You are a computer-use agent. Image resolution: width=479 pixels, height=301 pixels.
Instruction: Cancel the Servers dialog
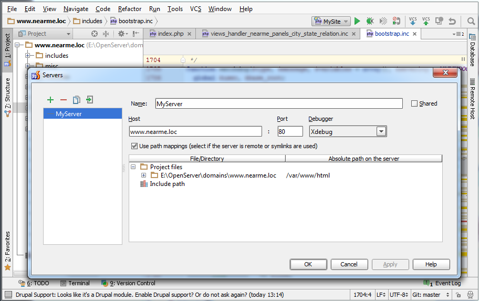click(349, 264)
